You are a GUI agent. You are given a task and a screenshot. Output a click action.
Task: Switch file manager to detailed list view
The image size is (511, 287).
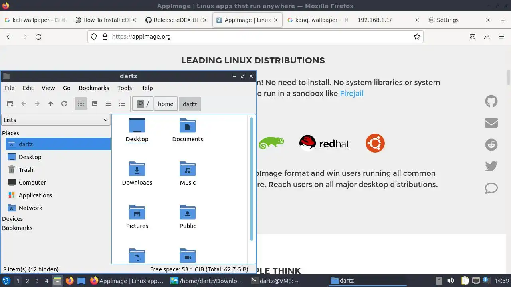pyautogui.click(x=122, y=104)
